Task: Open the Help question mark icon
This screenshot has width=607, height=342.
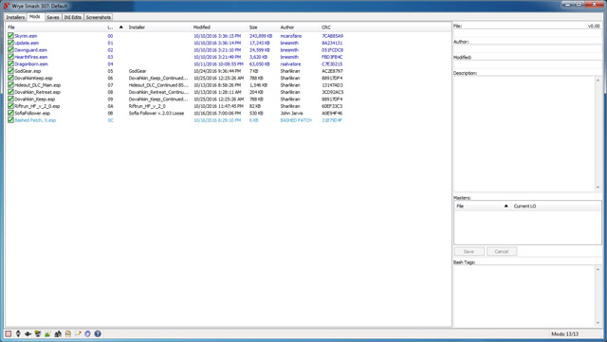Action: coord(98,333)
